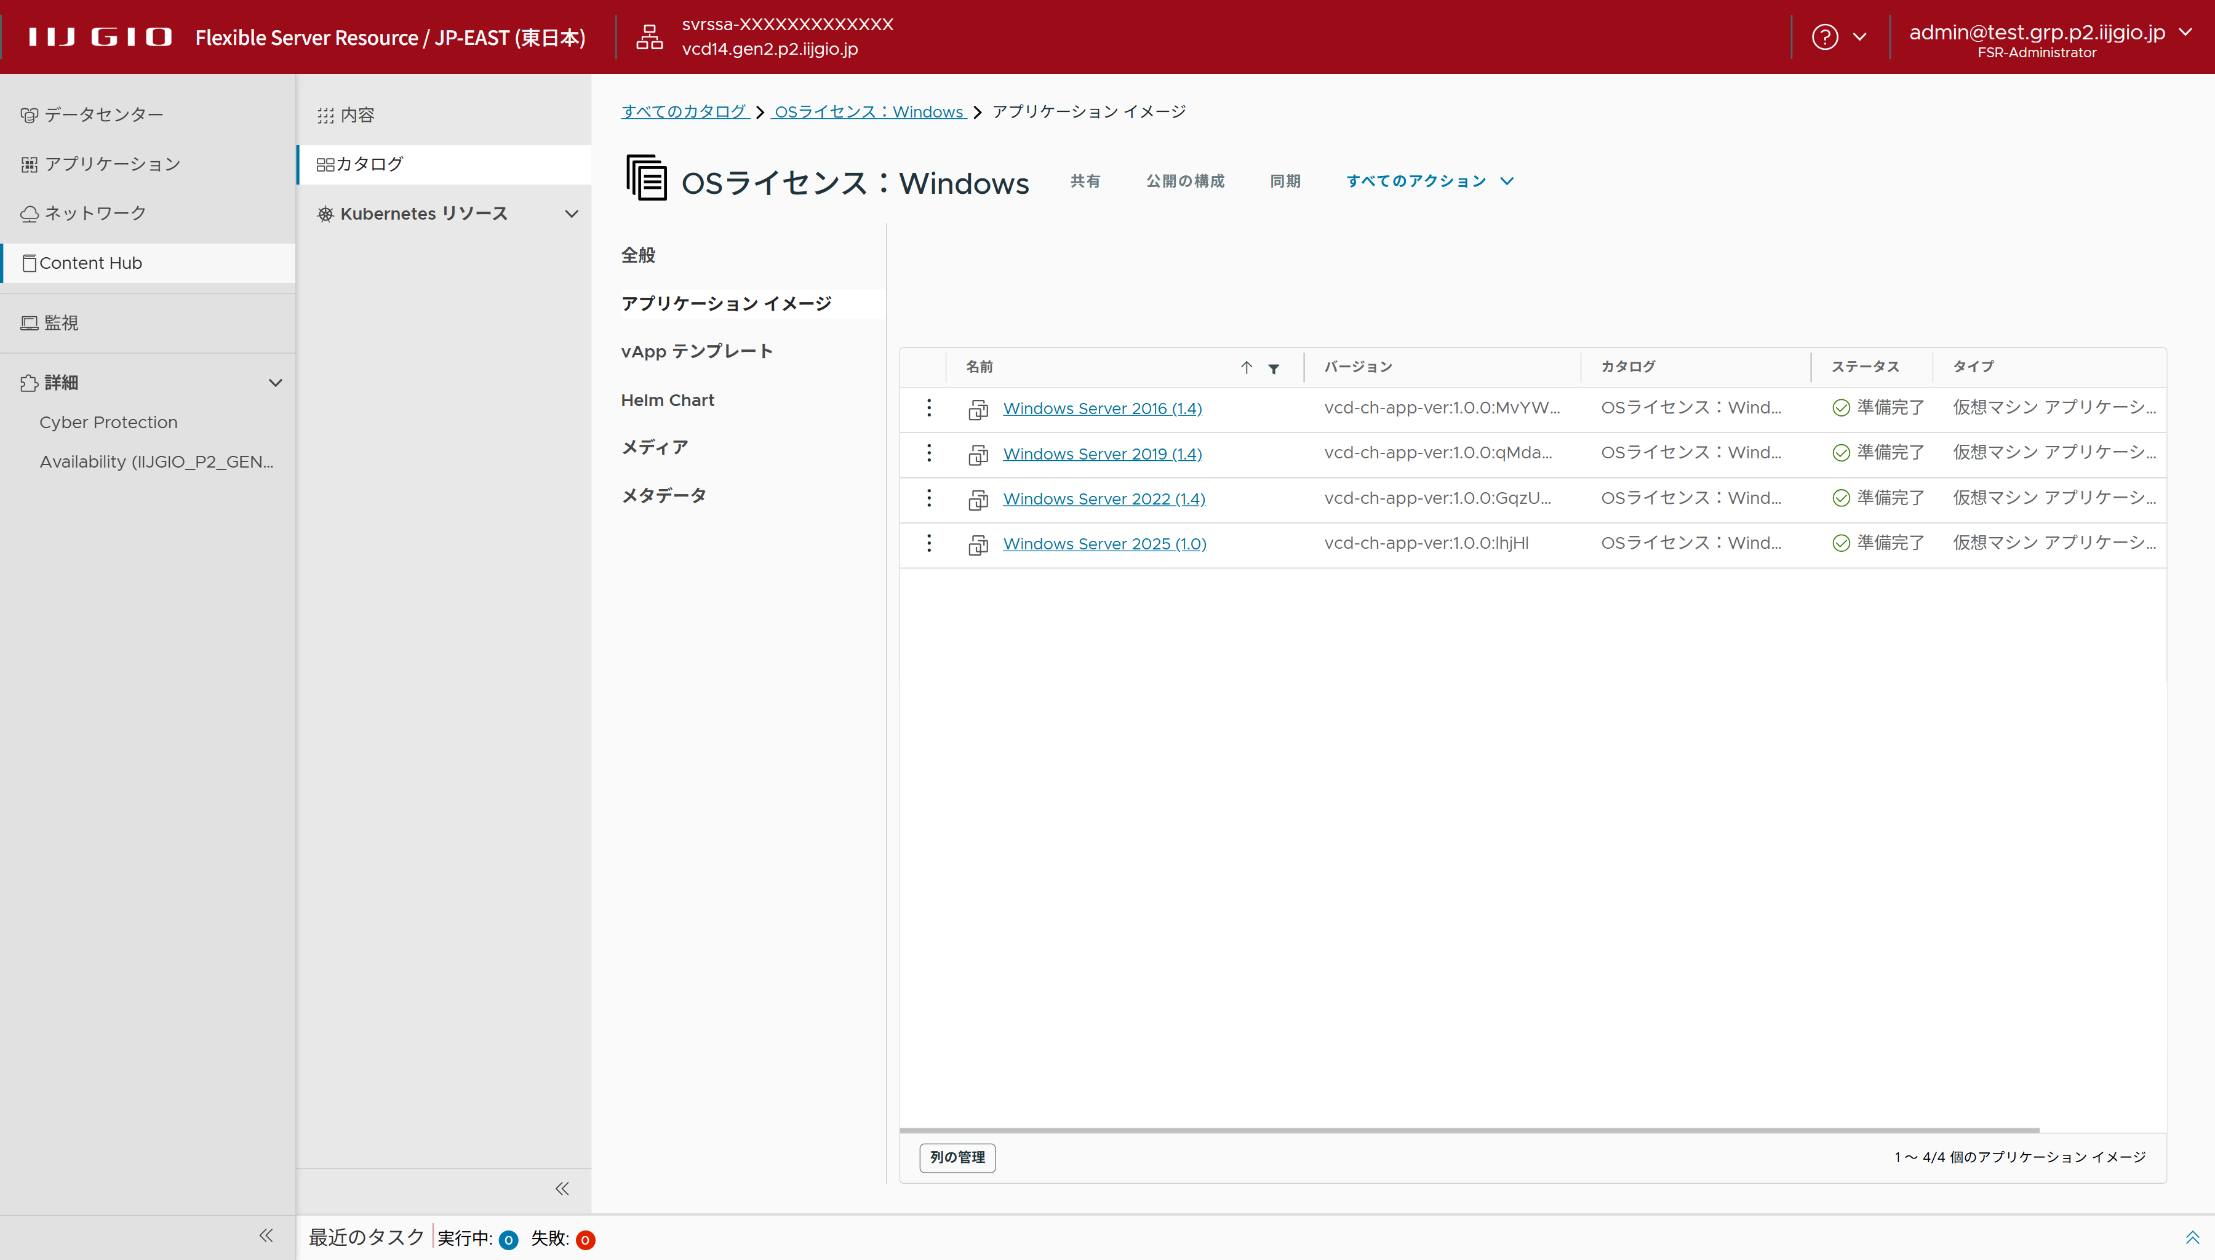2215x1260 pixels.
Task: Open the Windows Server 2019 (1.4) link
Action: point(1101,453)
